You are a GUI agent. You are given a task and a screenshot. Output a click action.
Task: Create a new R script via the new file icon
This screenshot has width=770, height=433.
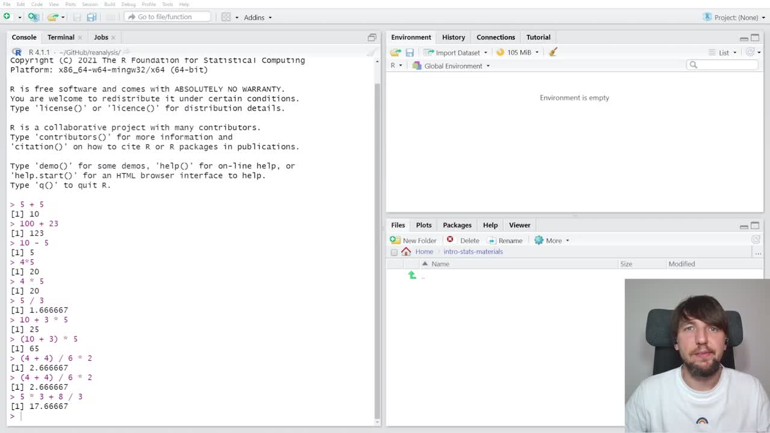pyautogui.click(x=6, y=16)
